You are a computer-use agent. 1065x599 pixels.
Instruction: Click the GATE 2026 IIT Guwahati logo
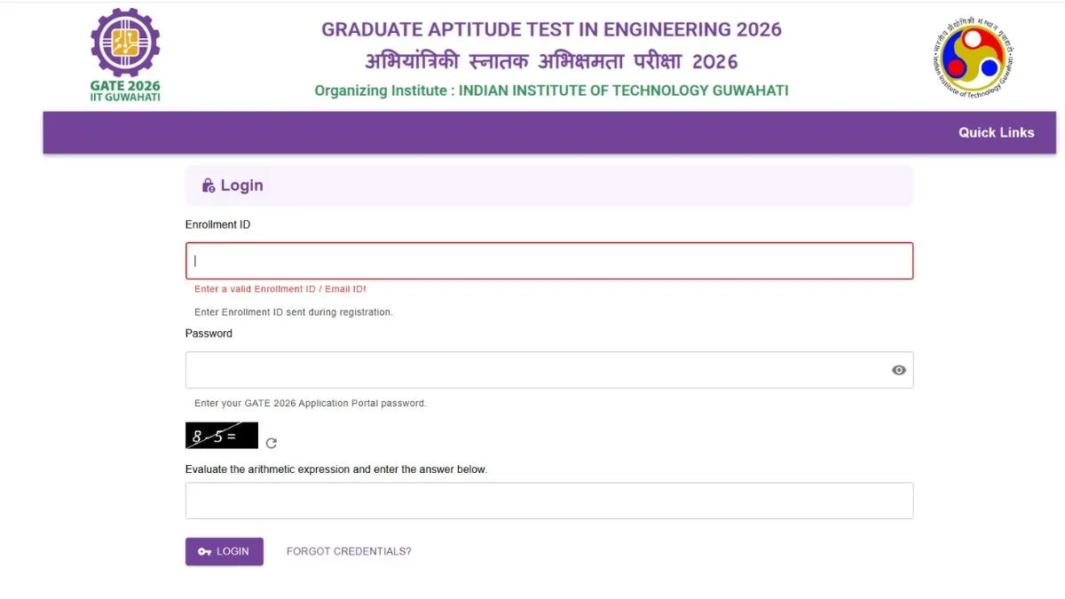pyautogui.click(x=125, y=55)
